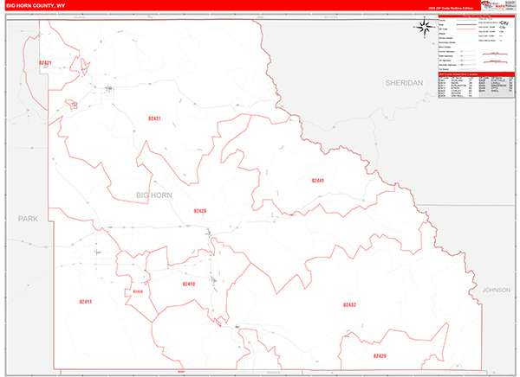The image size is (520, 377).
Task: Click ZIP code label 82428
Action: pyautogui.click(x=380, y=356)
